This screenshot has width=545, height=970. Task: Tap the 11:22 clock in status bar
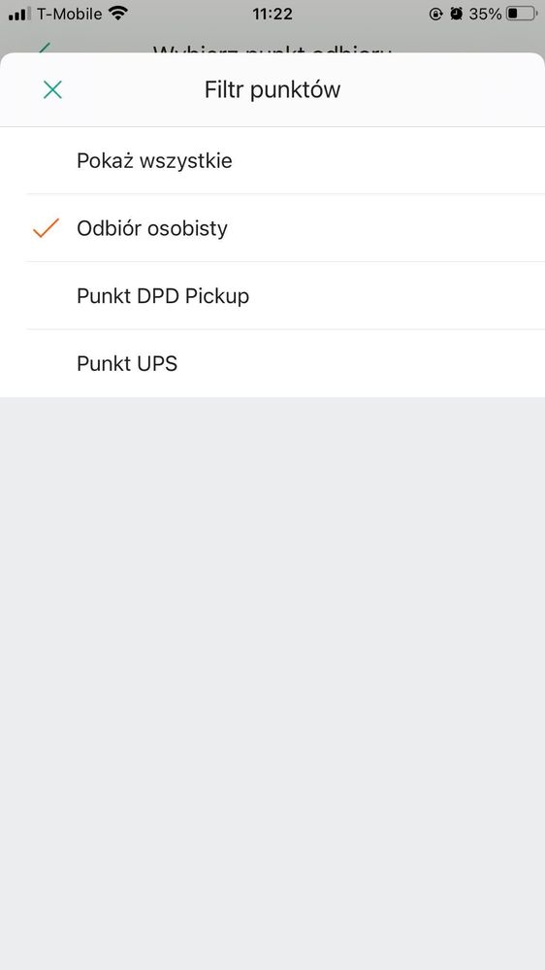pos(272,14)
